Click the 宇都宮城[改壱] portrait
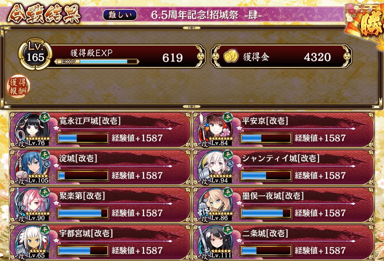Viewport: 384px width, 261px height. click(x=32, y=242)
